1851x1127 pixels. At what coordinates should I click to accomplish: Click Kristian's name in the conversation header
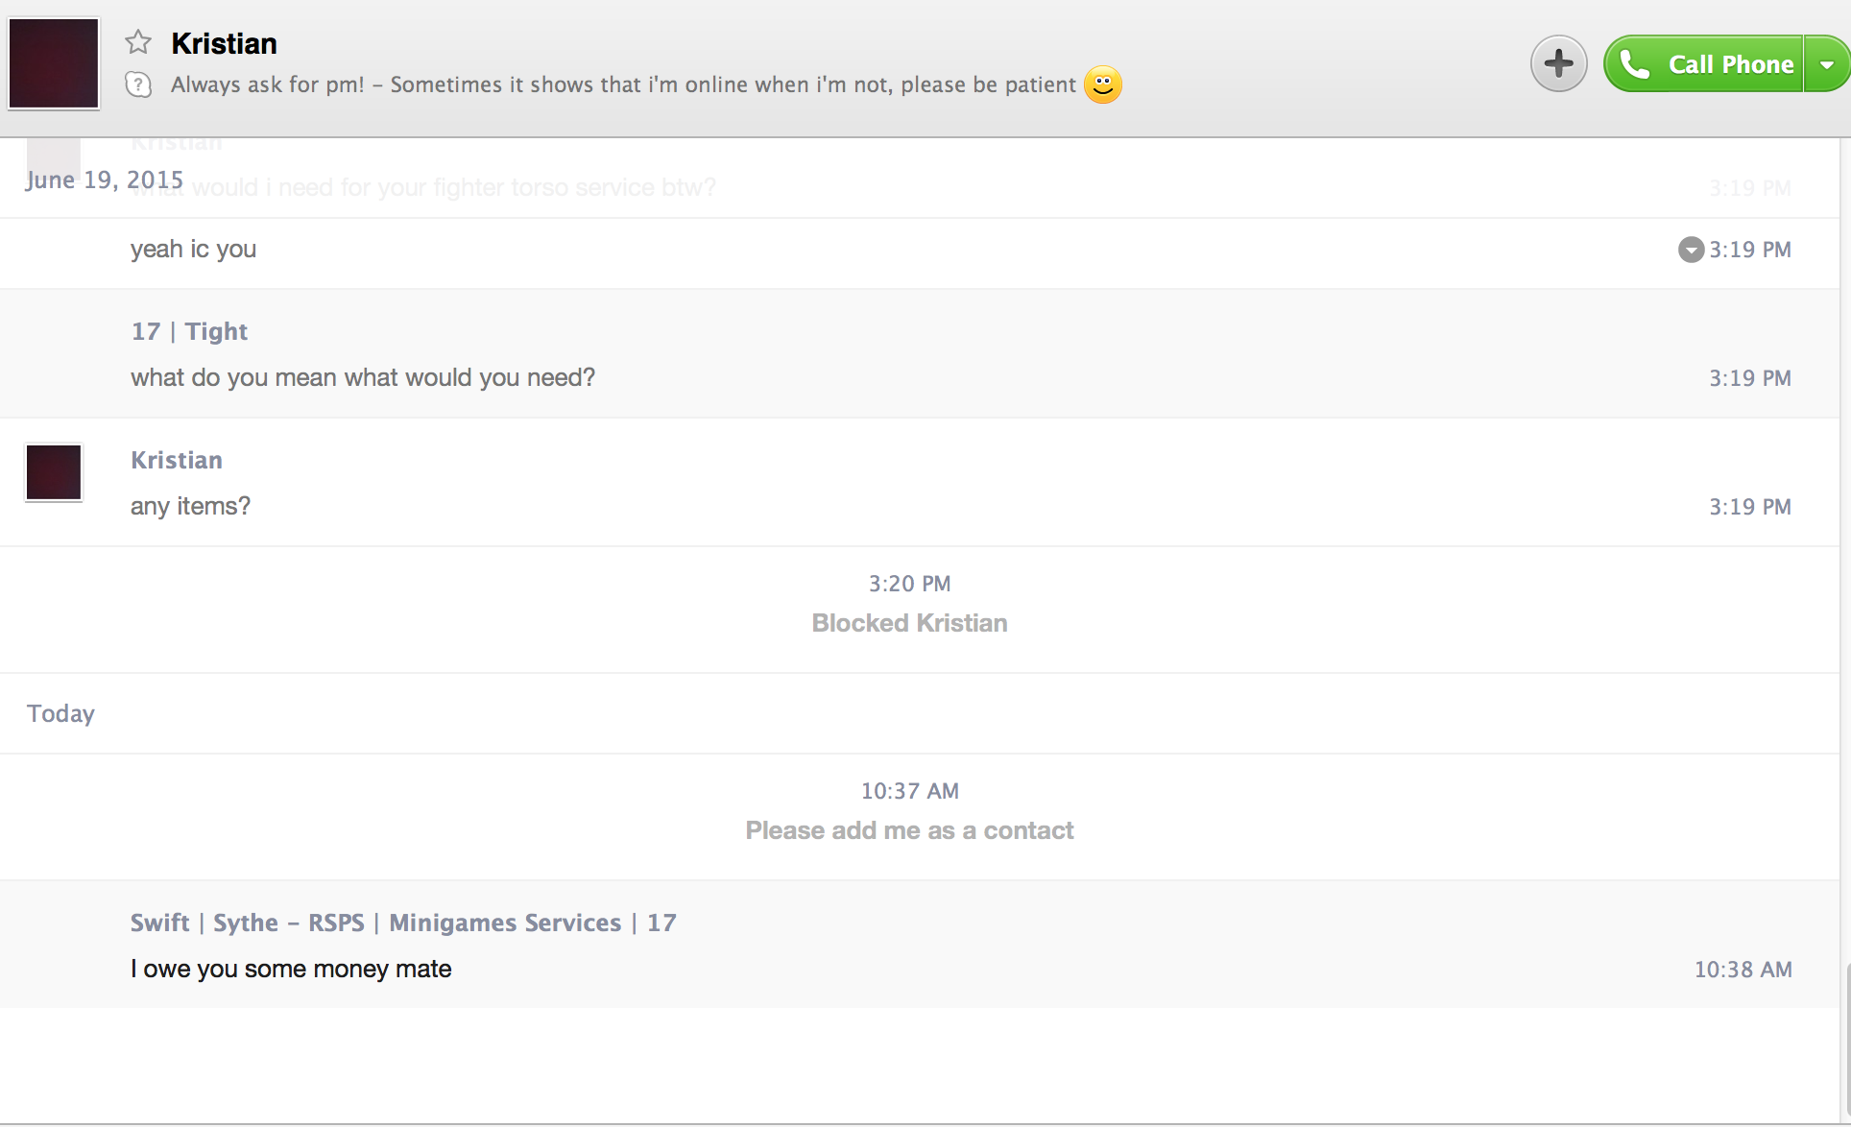pyautogui.click(x=224, y=43)
